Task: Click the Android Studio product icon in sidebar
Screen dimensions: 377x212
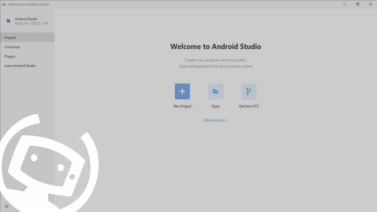Action: 8,21
